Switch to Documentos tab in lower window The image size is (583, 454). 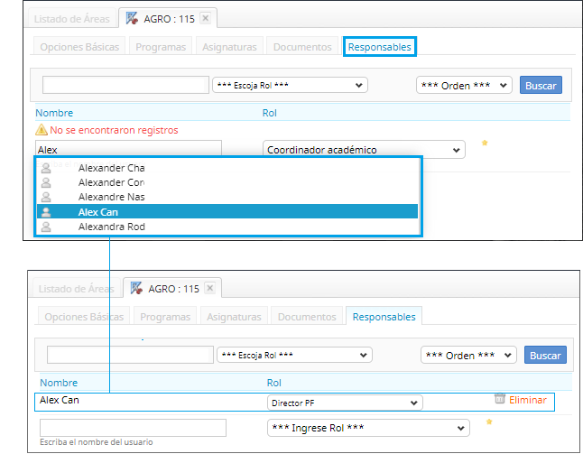pyautogui.click(x=307, y=317)
